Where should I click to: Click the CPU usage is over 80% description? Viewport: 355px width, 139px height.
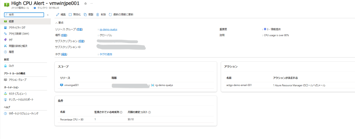tap(276, 35)
